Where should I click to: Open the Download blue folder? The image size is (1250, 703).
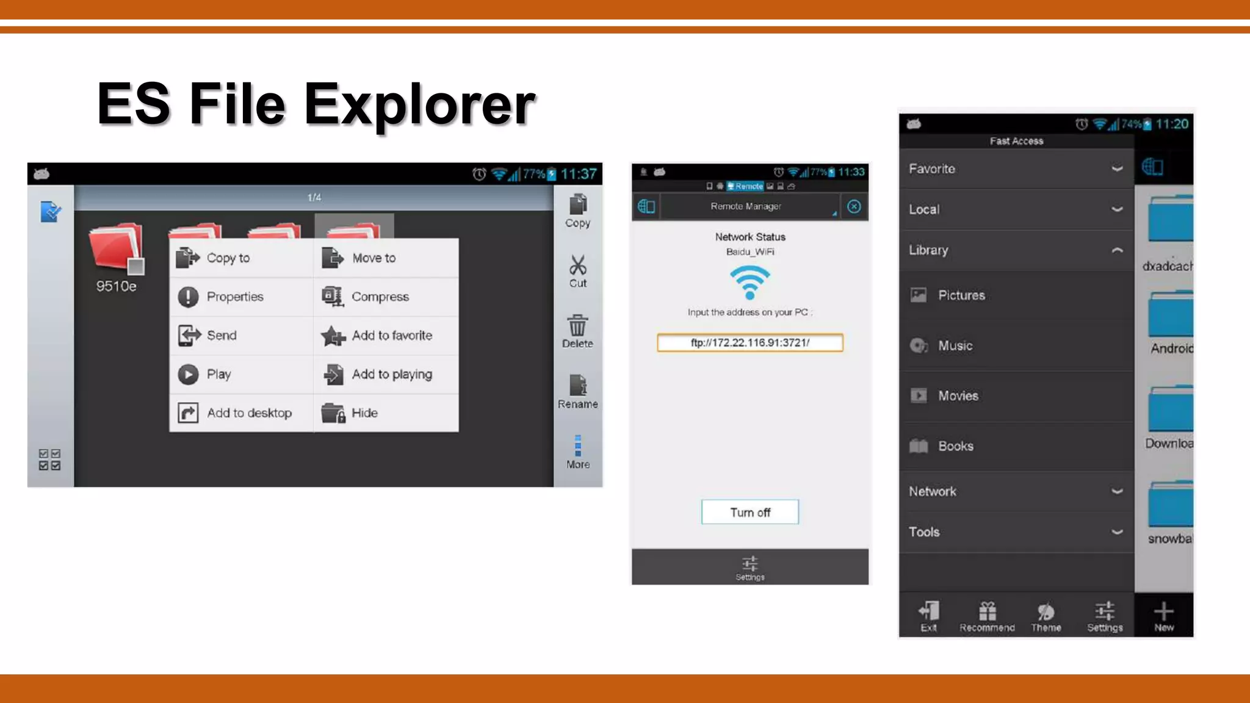point(1170,408)
